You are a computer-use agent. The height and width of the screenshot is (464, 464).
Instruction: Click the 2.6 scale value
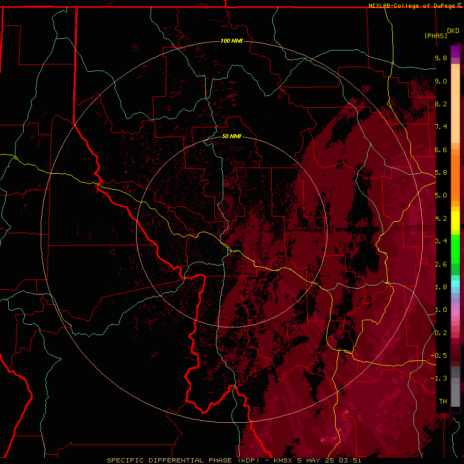point(441,264)
